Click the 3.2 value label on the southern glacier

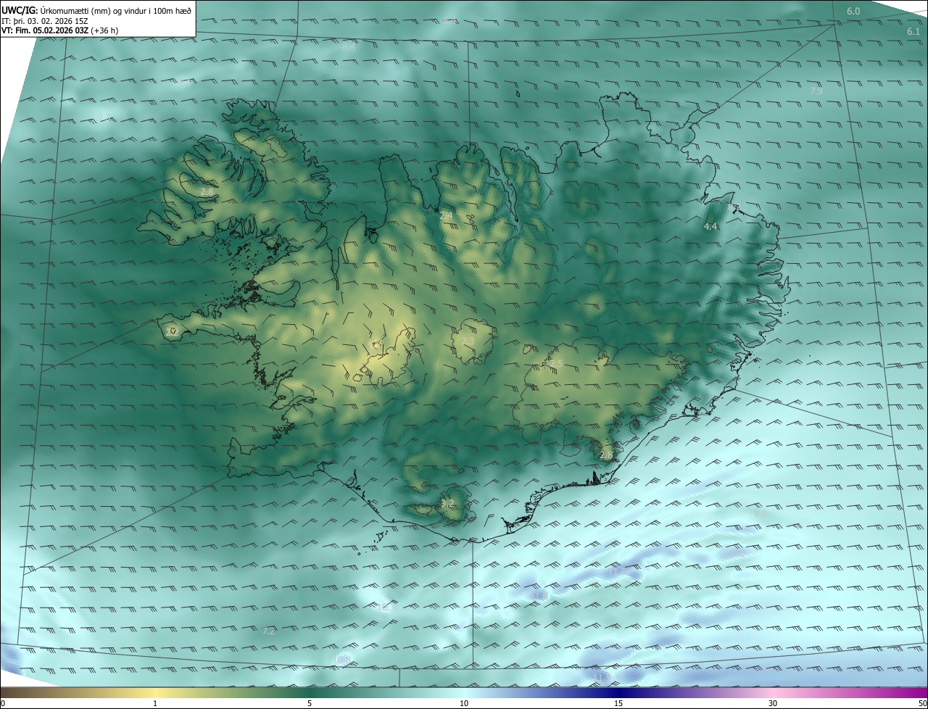[x=447, y=503]
